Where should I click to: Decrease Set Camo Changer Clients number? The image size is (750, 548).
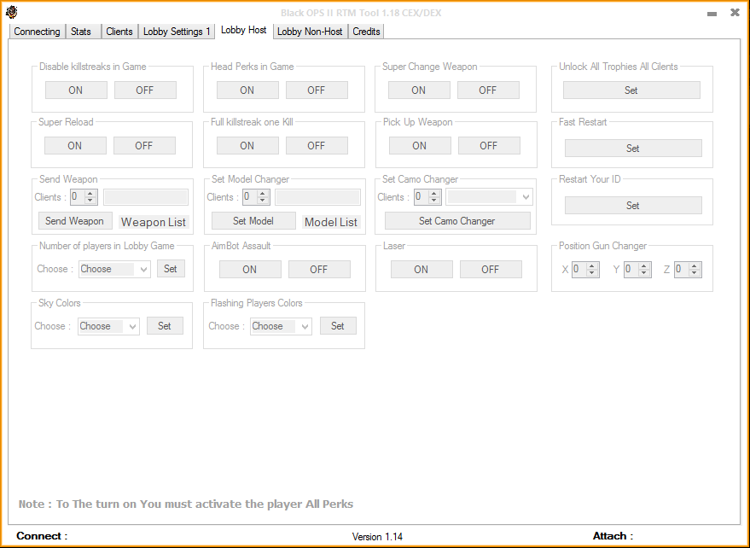[434, 200]
